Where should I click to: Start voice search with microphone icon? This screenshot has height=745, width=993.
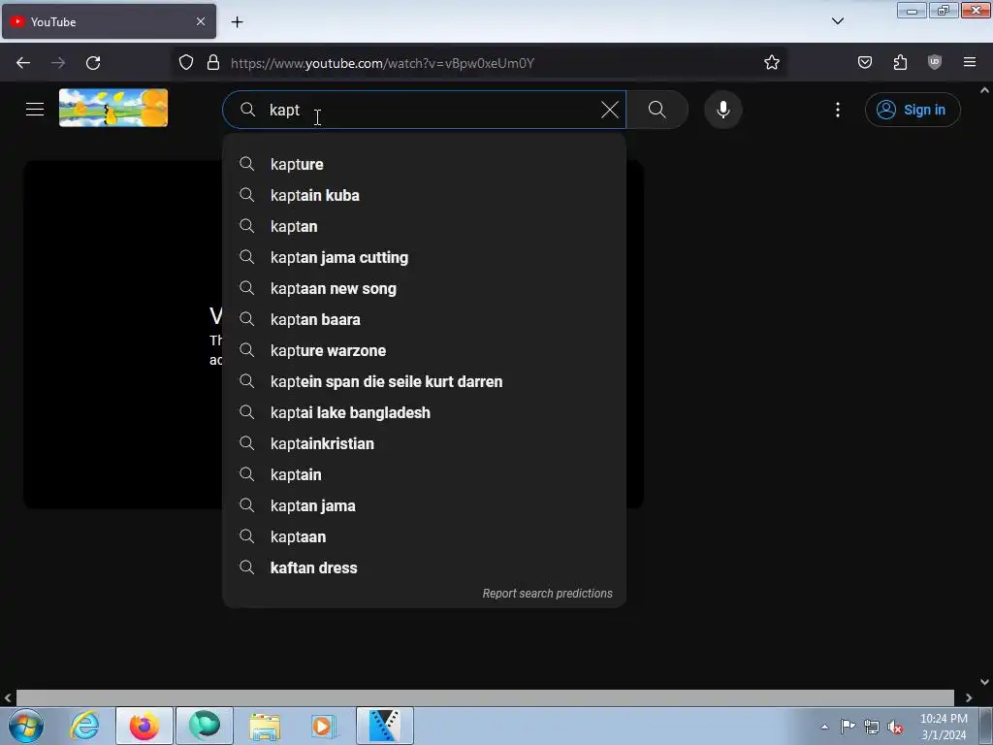point(722,110)
